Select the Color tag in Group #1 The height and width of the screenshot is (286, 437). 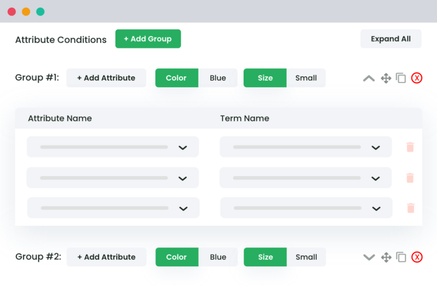tap(177, 78)
